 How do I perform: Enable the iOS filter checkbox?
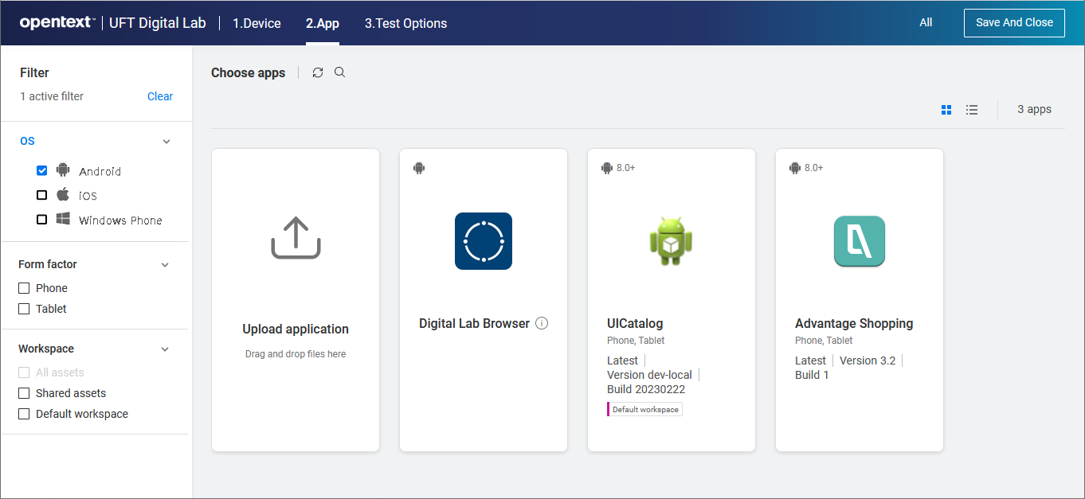coord(42,196)
